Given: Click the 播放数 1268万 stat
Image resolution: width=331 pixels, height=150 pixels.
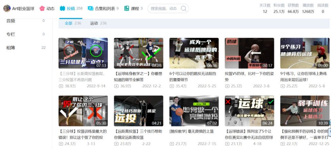Looking at the screenshot, I should pyautogui.click(x=308, y=8).
